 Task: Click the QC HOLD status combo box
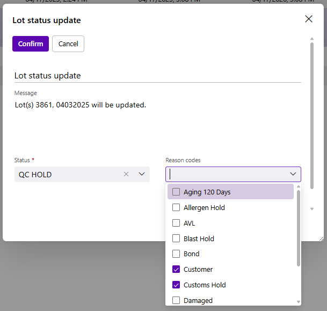point(70,174)
